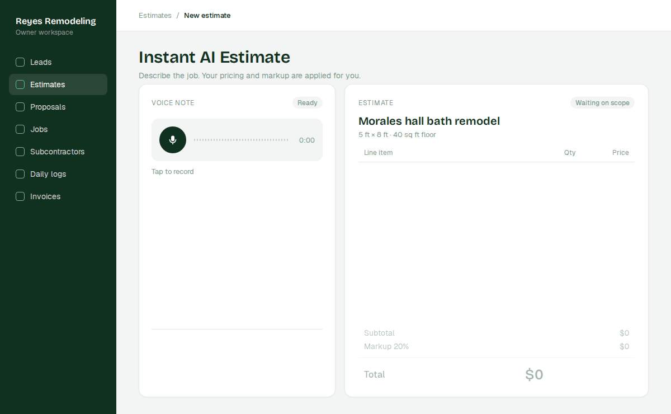Click the Estimates breadcrumb link
Viewport: 671px width, 414px height.
click(x=155, y=16)
